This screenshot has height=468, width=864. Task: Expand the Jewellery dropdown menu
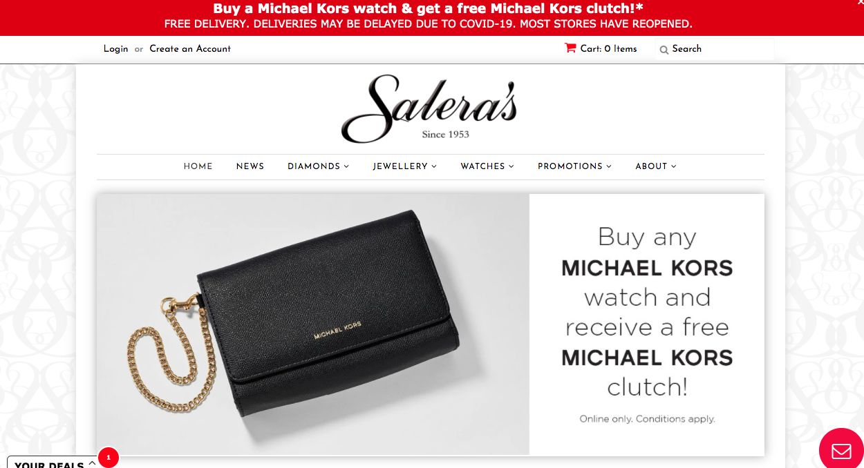(404, 166)
